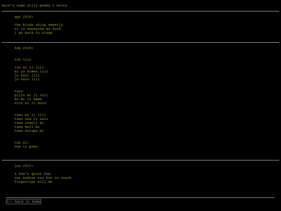
Task: Click line 'tawa meli mi'
Action: tap(27, 127)
